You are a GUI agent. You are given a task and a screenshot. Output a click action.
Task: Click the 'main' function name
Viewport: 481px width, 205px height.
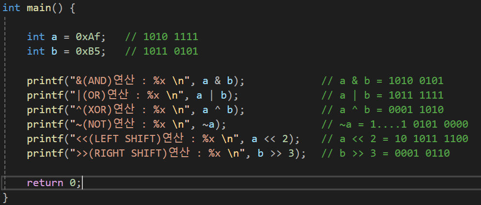pyautogui.click(x=39, y=8)
